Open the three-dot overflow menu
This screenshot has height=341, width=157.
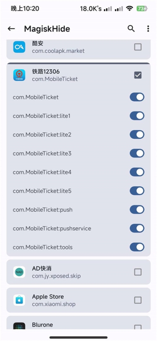click(x=148, y=29)
